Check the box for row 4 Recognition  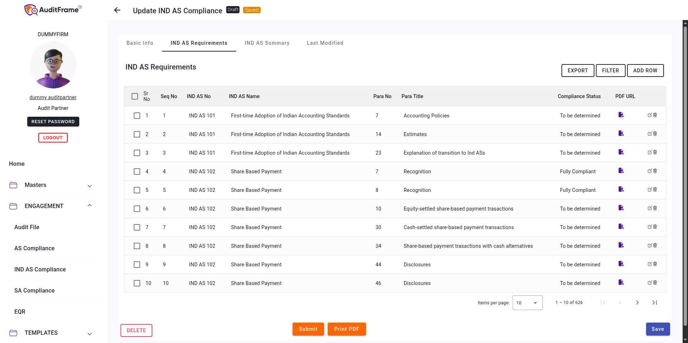(x=137, y=171)
